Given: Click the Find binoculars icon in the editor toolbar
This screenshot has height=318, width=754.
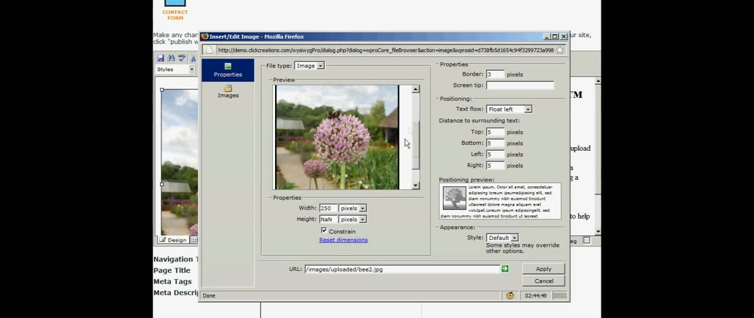Looking at the screenshot, I should pos(171,58).
